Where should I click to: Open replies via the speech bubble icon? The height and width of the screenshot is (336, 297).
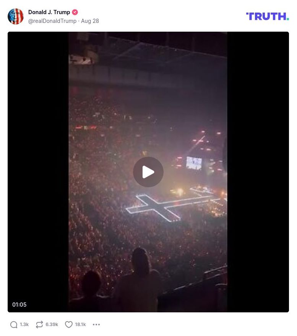coord(14,325)
